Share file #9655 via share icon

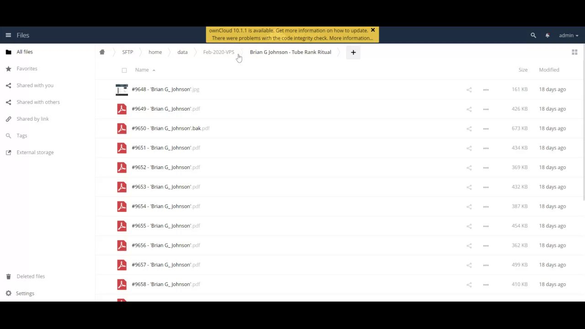point(469,226)
